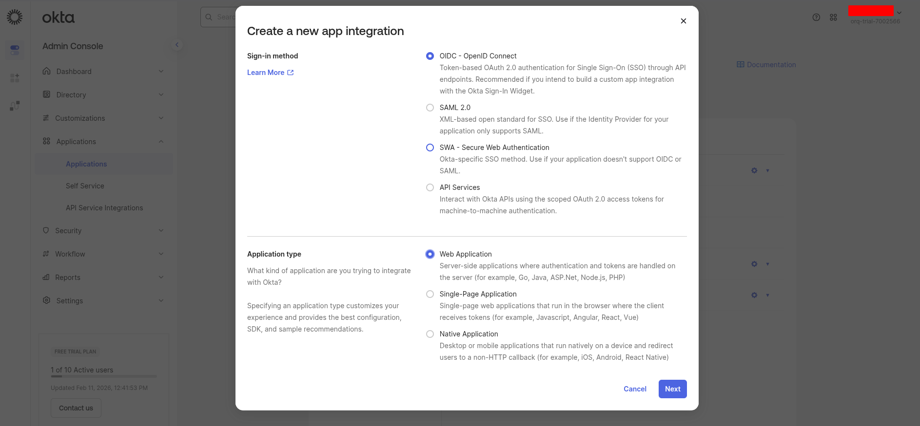Open dropdown arrow beside first app gear
920x426 pixels.
pos(767,170)
